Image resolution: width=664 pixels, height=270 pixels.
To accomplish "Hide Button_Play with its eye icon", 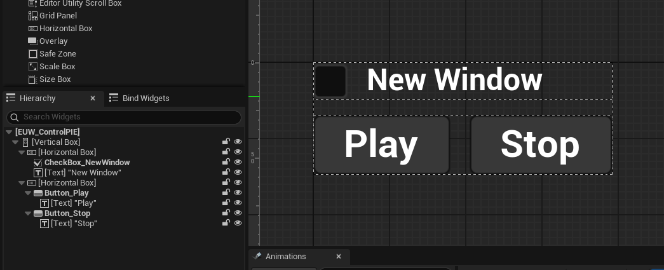I will click(238, 192).
